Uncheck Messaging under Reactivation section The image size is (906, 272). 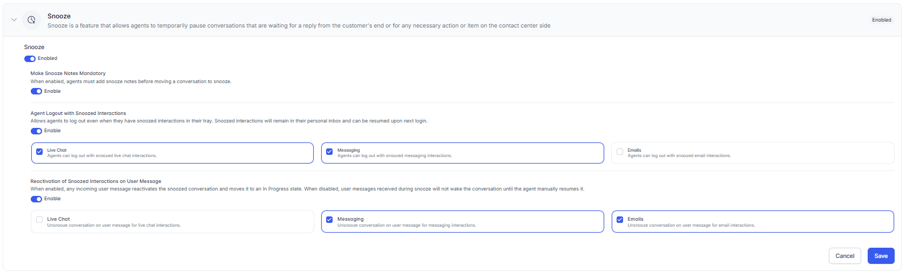(x=329, y=220)
